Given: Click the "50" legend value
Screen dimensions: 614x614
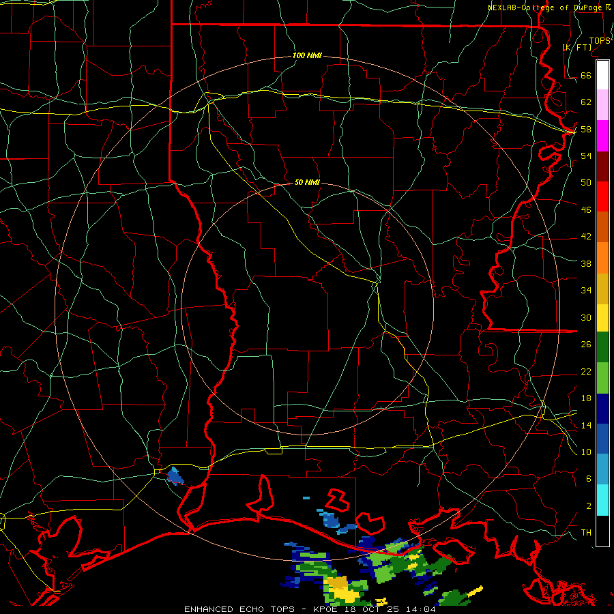Looking at the screenshot, I should (x=586, y=182).
